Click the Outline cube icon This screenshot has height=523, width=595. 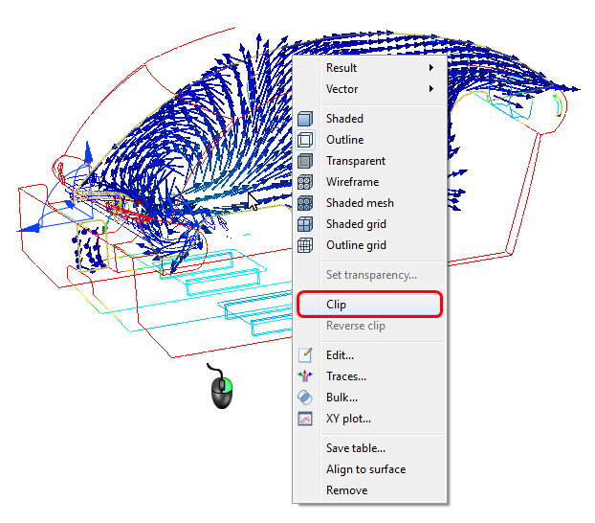click(305, 140)
